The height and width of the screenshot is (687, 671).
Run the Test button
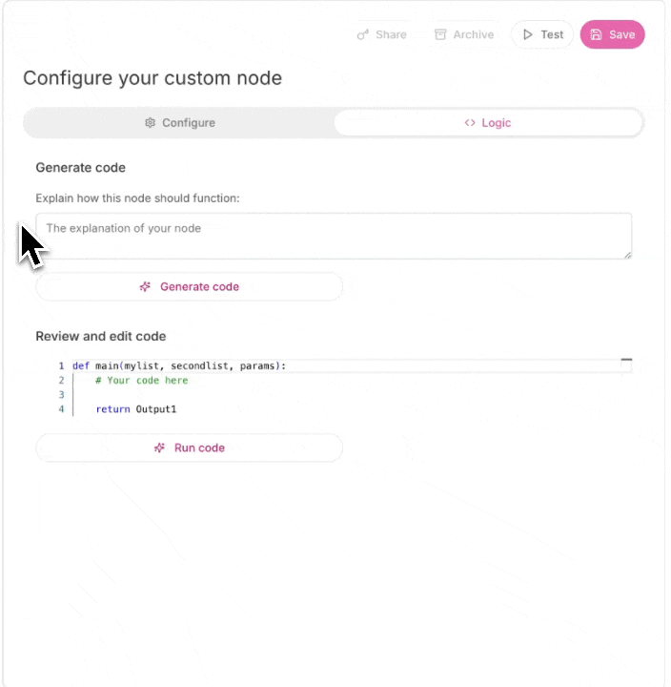542,34
